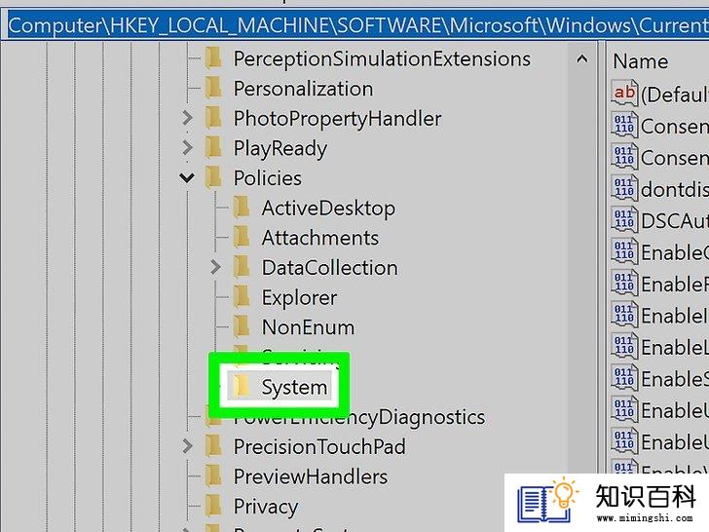Select the DataCollection subkey
709x532 pixels.
[x=329, y=268]
